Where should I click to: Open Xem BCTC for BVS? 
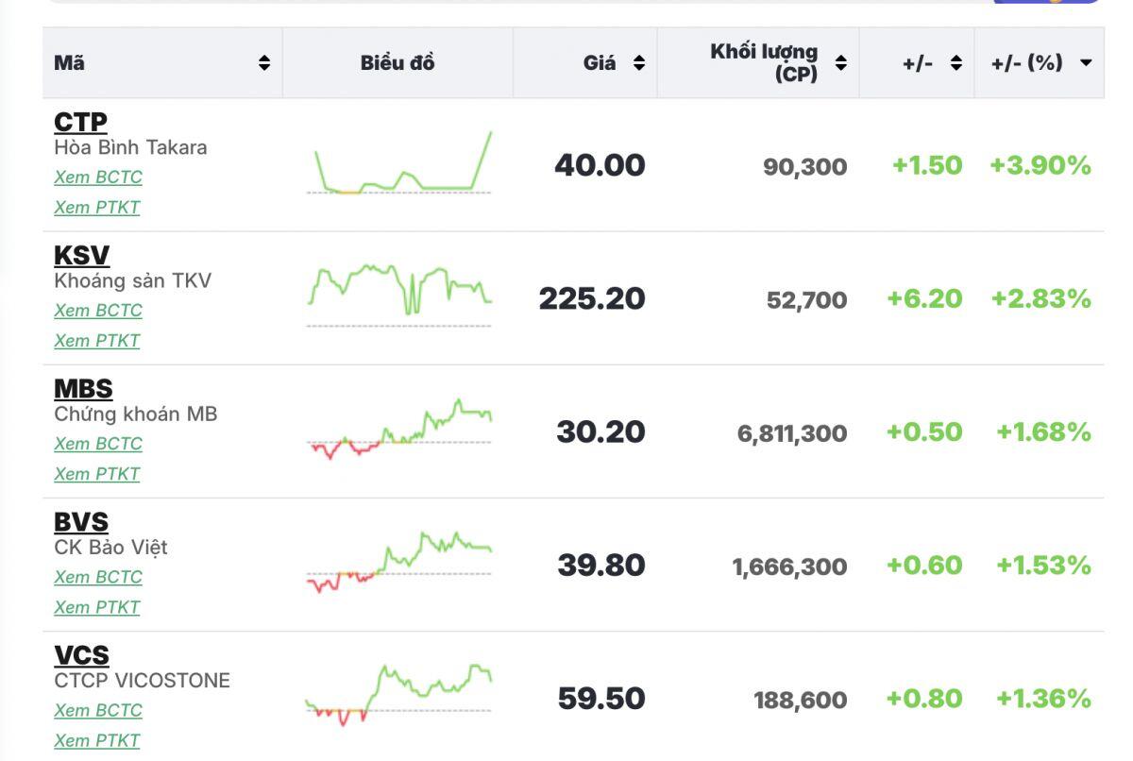point(98,577)
